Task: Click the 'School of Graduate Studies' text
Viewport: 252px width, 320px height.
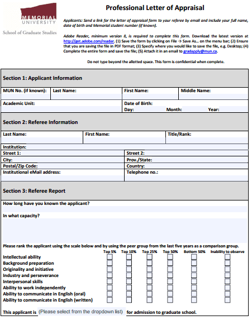Action: pyautogui.click(x=30, y=32)
